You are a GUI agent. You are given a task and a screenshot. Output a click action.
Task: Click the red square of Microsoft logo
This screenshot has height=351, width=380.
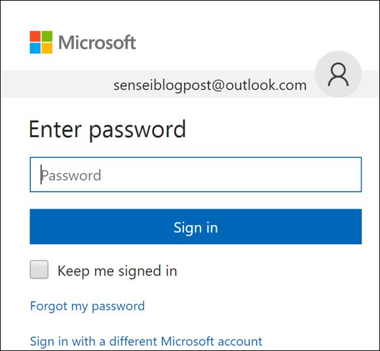pyautogui.click(x=35, y=36)
